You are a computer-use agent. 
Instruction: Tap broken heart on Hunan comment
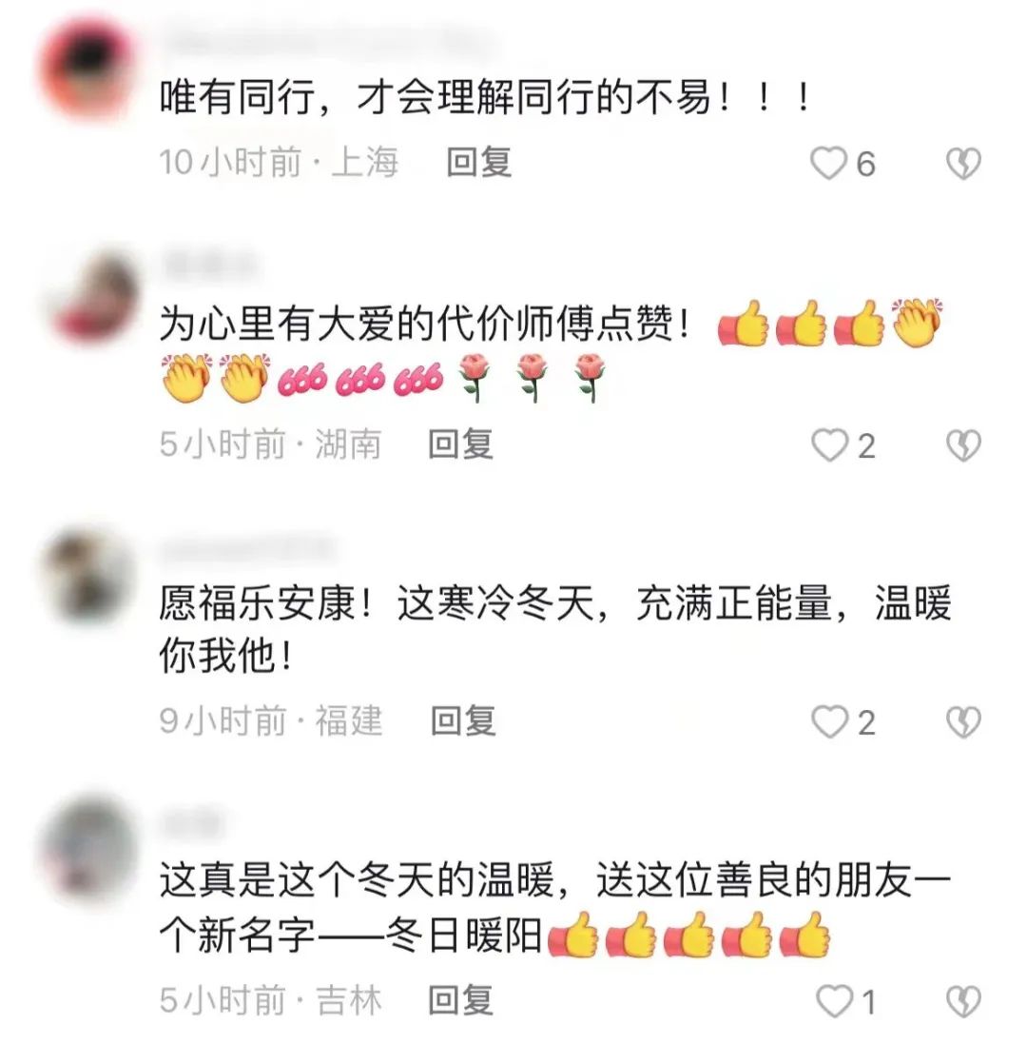[x=963, y=445]
